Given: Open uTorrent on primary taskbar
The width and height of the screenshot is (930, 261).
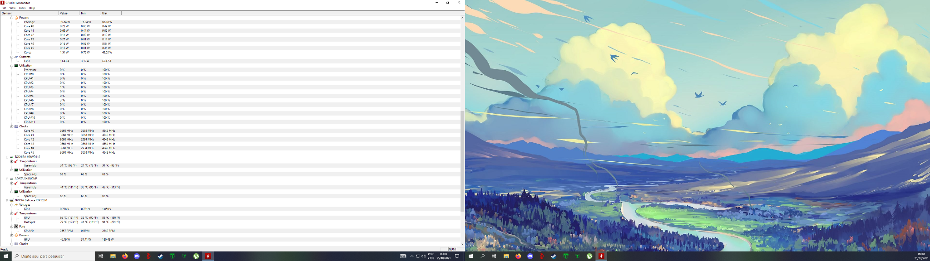Looking at the screenshot, I should coord(196,256).
